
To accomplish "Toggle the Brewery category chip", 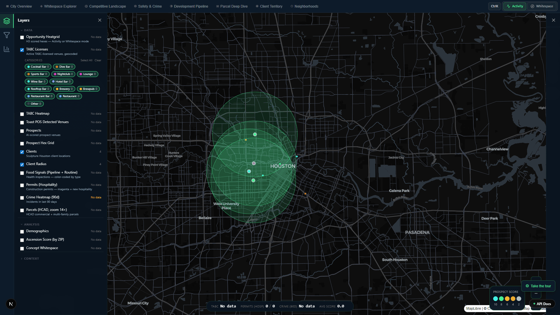I will [64, 89].
